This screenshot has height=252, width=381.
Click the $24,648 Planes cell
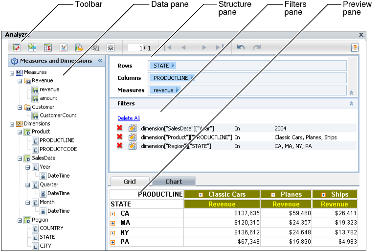click(286, 232)
